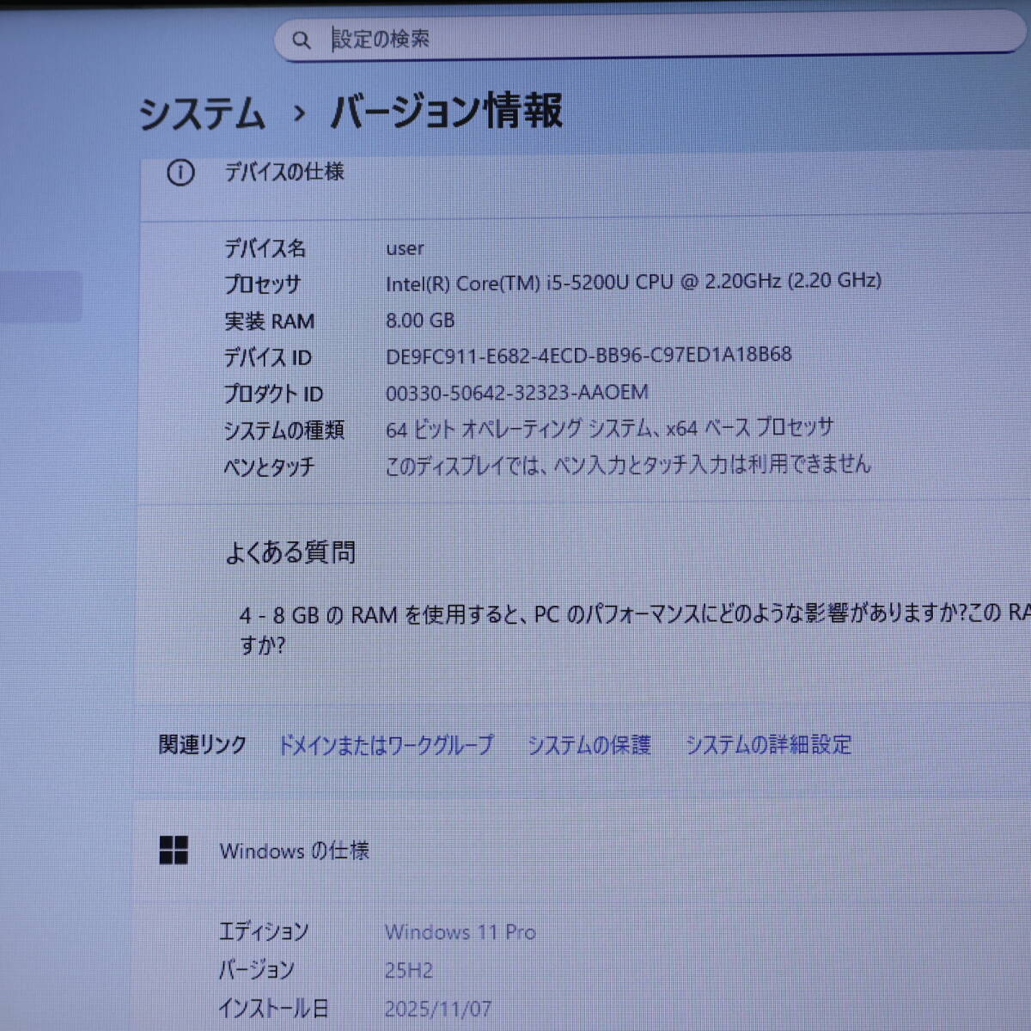Viewport: 1031px width, 1031px height.
Task: Click the デバイス名 label
Action: pyautogui.click(x=265, y=249)
